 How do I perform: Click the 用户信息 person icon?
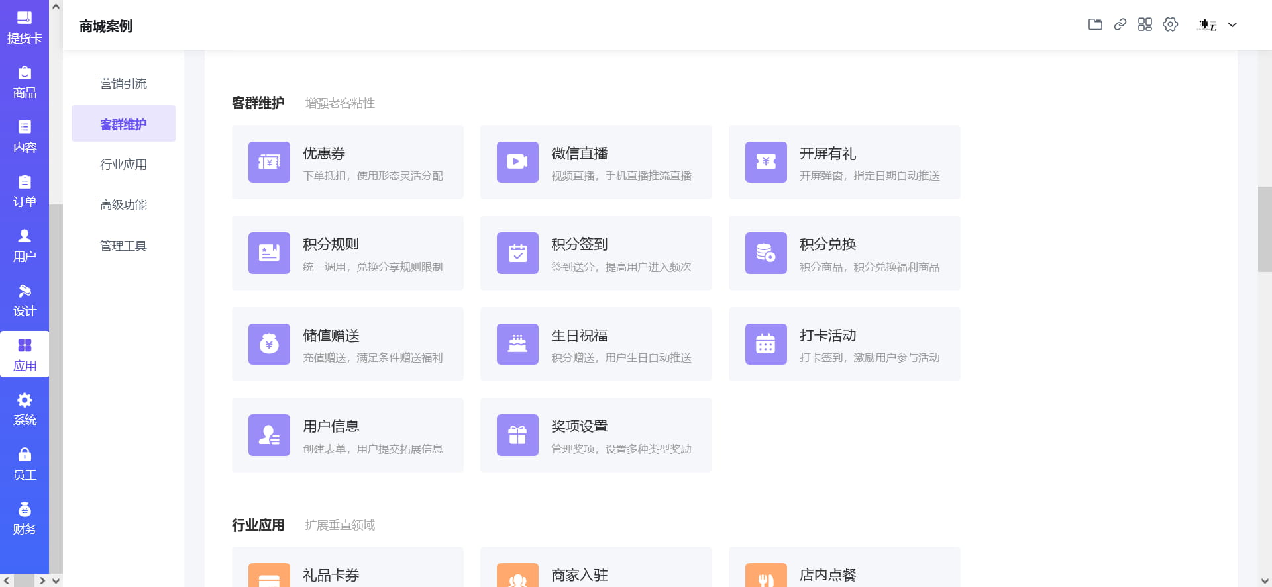pyautogui.click(x=269, y=435)
